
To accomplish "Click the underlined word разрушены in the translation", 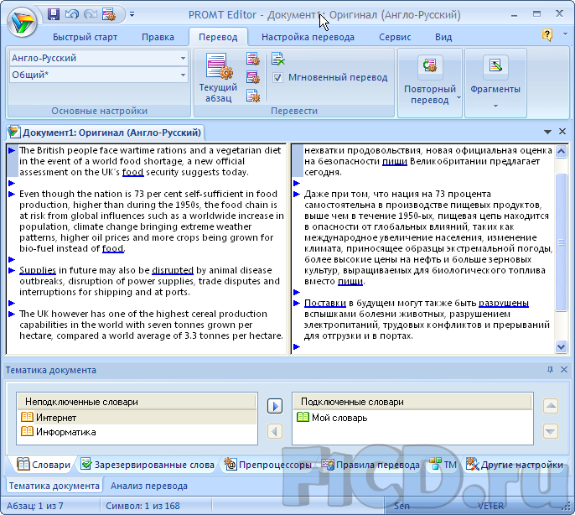I will coord(504,303).
